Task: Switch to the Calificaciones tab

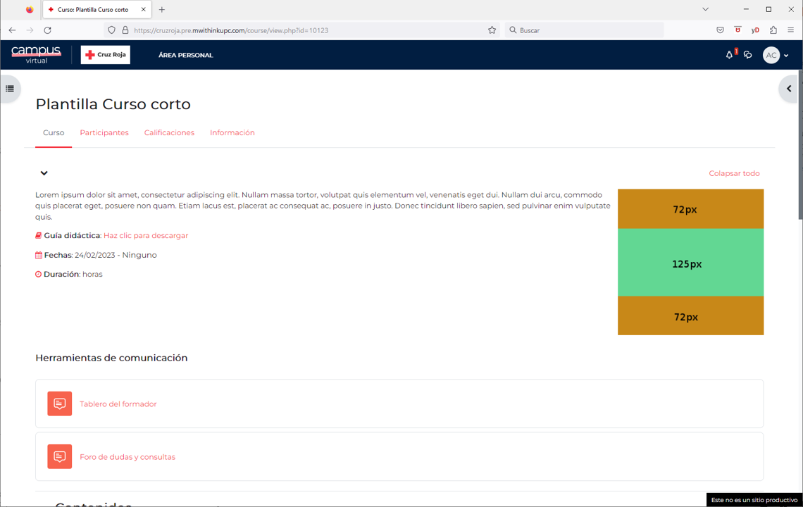Action: (x=169, y=133)
